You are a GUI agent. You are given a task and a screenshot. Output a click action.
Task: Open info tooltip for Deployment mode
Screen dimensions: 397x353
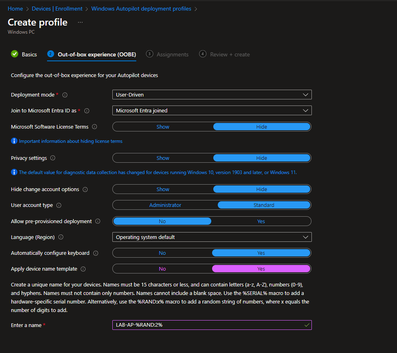pos(65,95)
